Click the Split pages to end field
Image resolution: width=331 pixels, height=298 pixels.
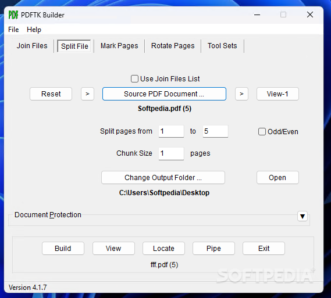point(215,131)
